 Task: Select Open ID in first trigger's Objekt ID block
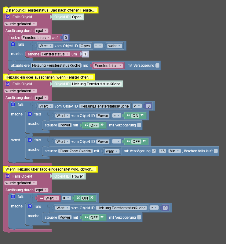click(77, 17)
